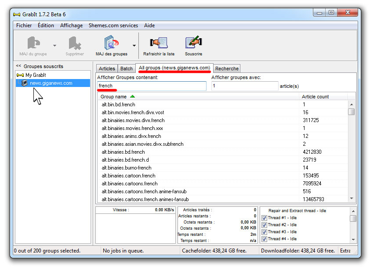
Task: Click the Souscrire toolbar icon
Action: [193, 43]
